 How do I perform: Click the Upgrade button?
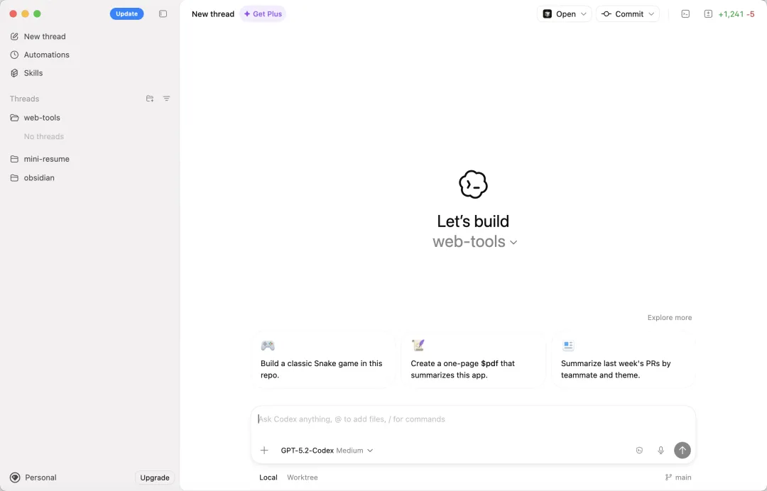coord(155,478)
